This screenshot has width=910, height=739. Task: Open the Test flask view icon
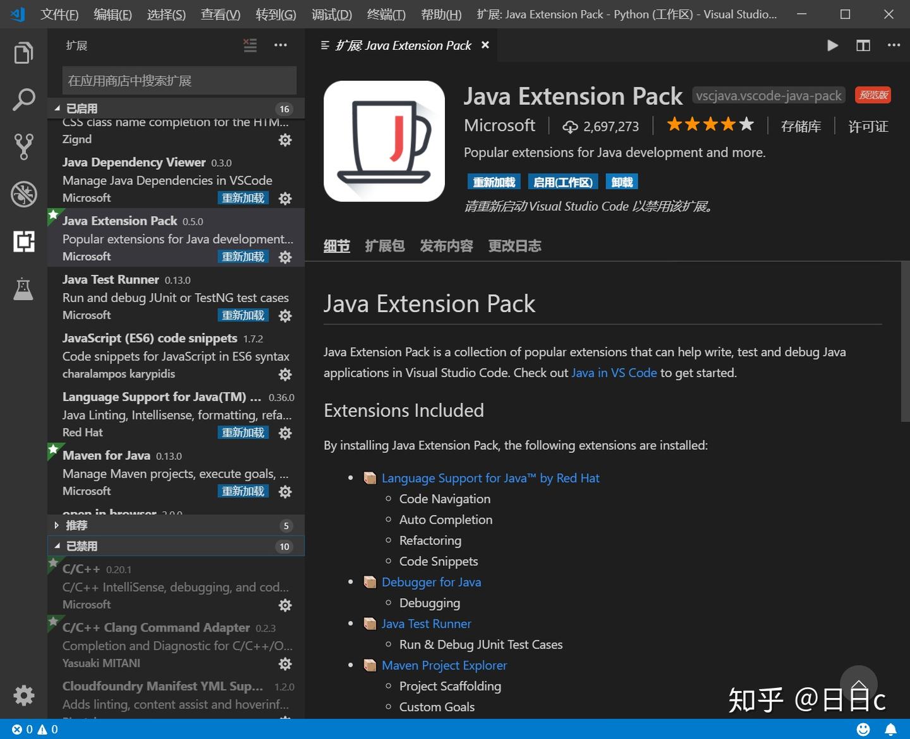tap(23, 289)
